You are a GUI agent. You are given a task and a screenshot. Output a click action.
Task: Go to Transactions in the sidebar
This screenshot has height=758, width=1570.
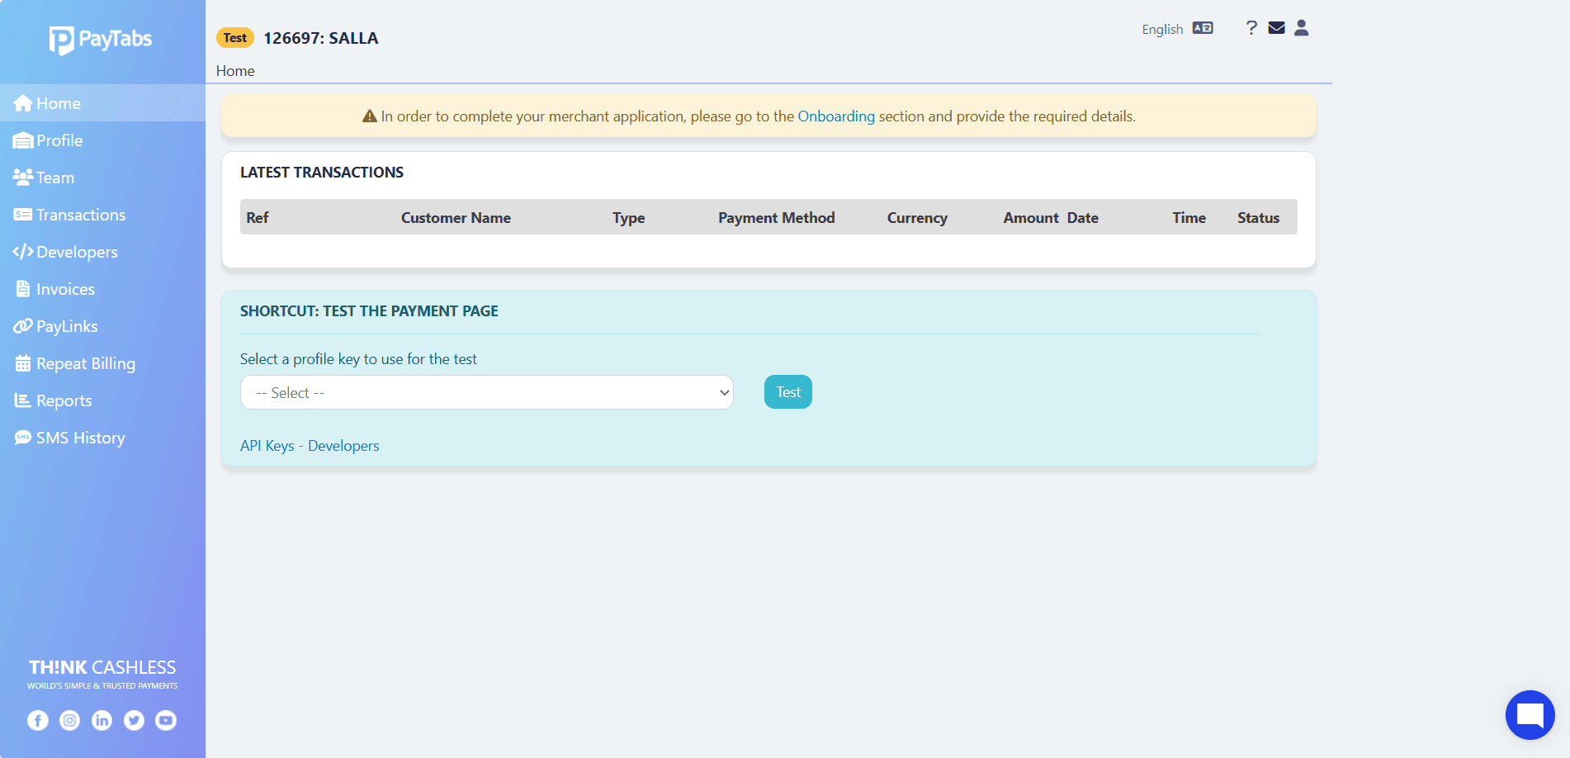click(80, 215)
